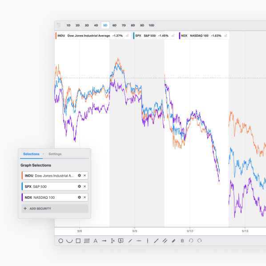Switch chart range to 4D
This screenshot has height=266, width=266.
click(96, 25)
